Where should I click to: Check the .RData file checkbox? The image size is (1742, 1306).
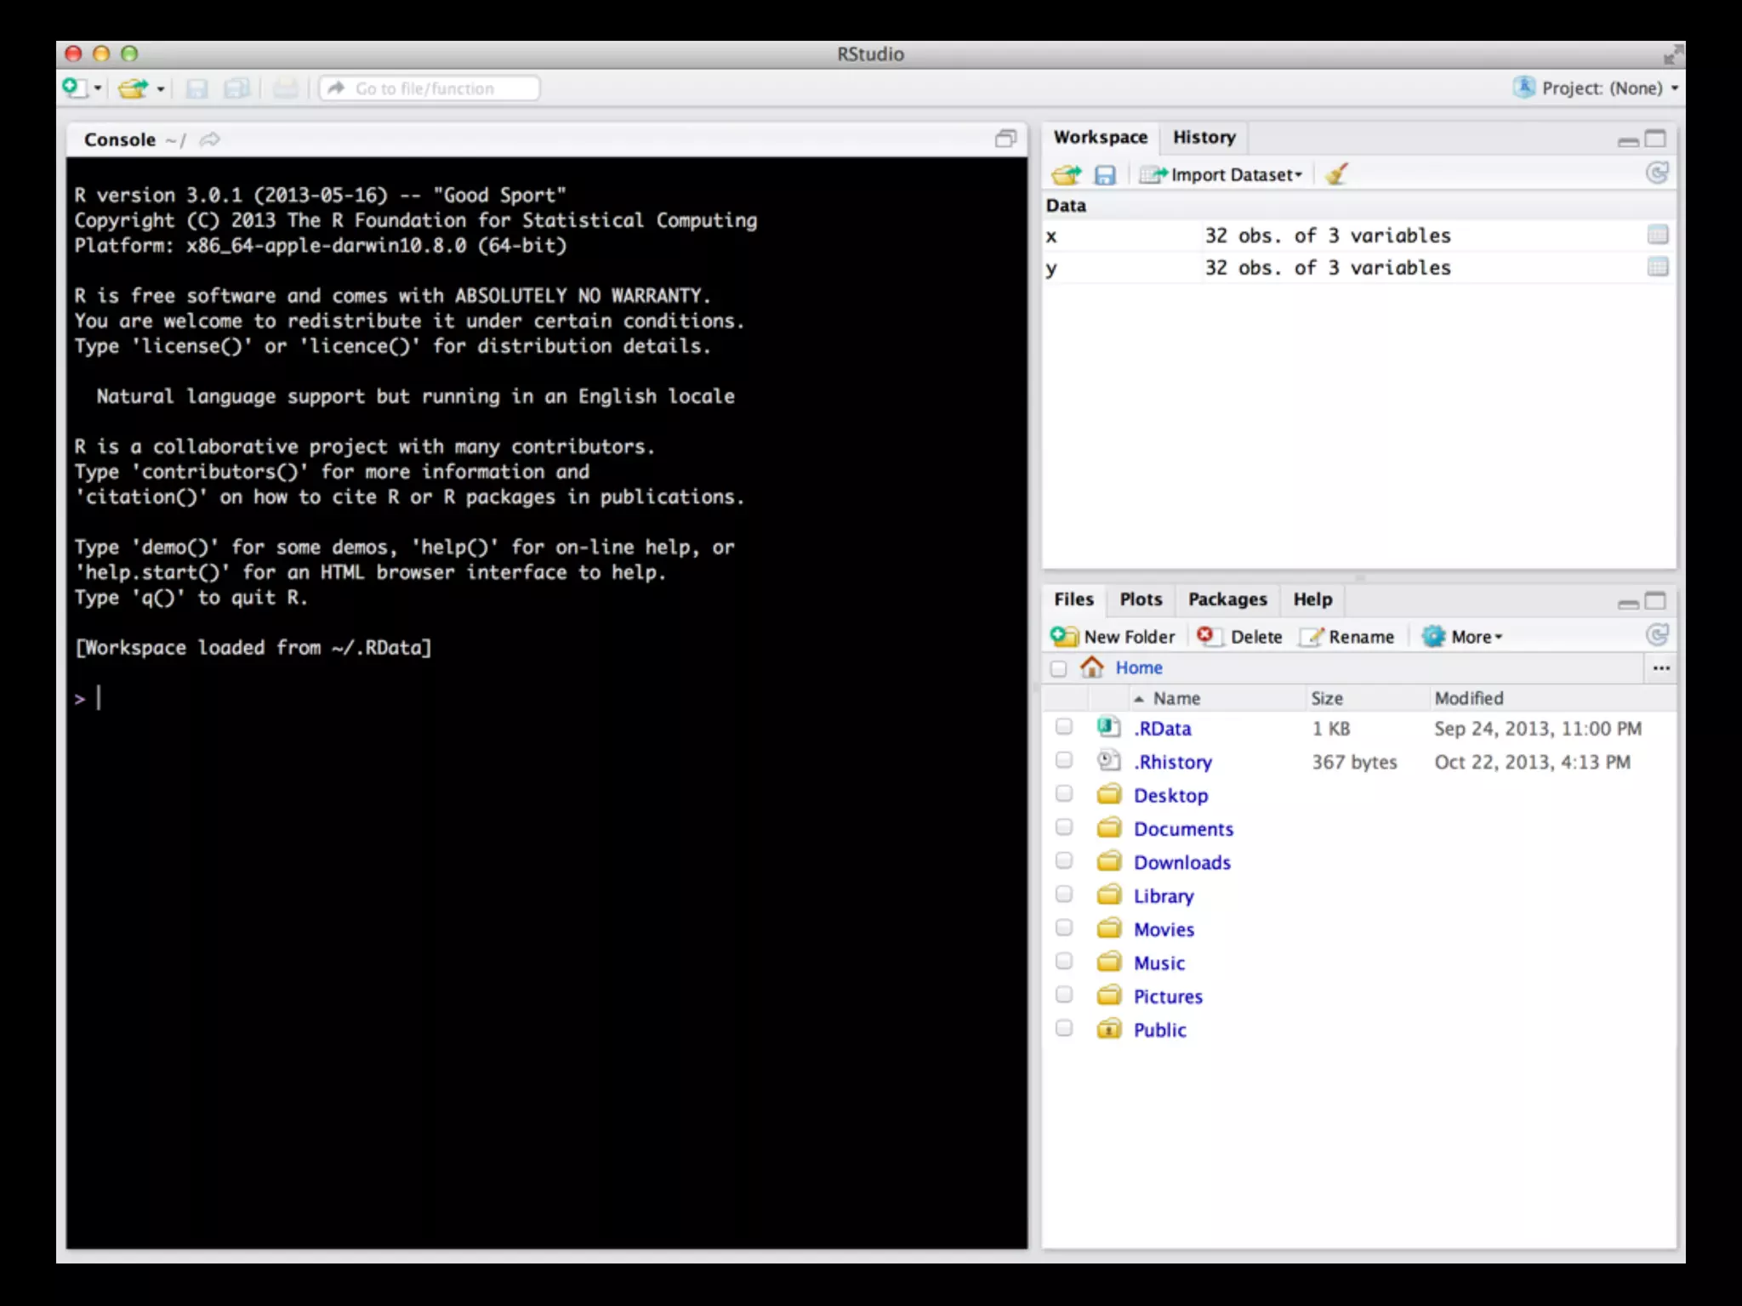click(1063, 727)
